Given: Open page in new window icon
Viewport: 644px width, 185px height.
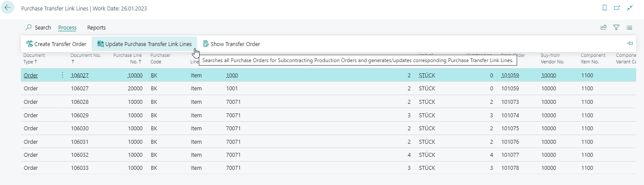Looking at the screenshot, I should coord(617,8).
